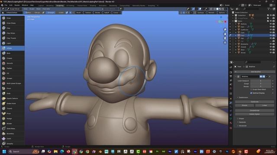Viewport: 277px width, 155px height.
Task: Open the Falloff dropdown
Action: [107, 12]
